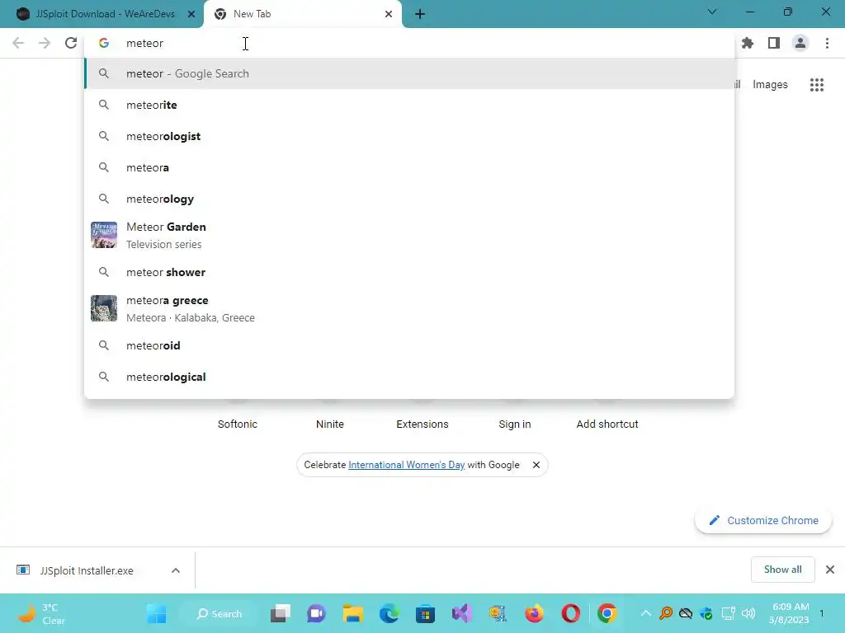Open the profile avatar icon
This screenshot has height=633, width=845.
point(800,43)
